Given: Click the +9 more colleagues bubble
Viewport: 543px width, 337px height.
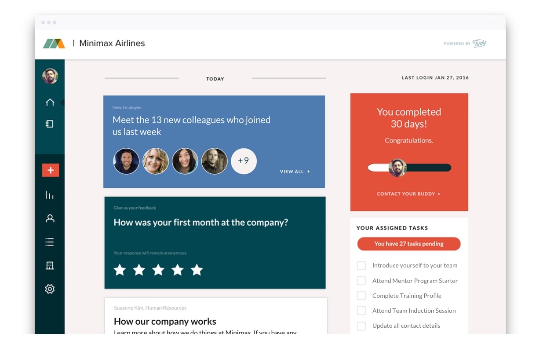Looking at the screenshot, I should 244,161.
